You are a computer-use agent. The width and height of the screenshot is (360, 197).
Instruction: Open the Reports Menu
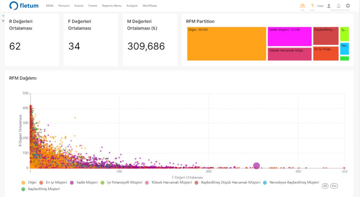(x=112, y=6)
